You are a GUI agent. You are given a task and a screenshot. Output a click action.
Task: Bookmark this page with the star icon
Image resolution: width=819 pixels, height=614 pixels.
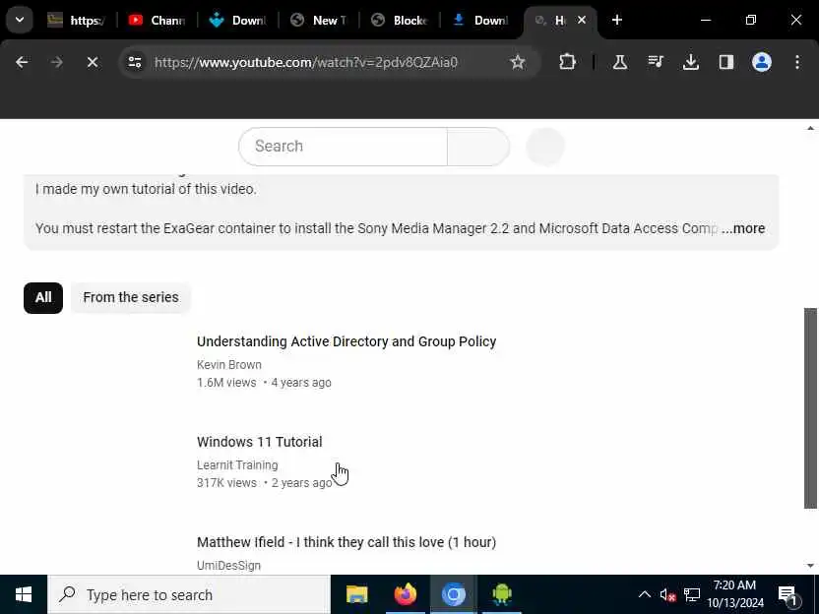point(518,63)
